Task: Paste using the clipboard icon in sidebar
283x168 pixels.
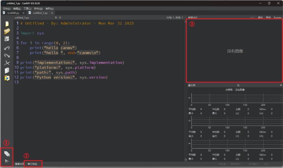Action: 7,78
